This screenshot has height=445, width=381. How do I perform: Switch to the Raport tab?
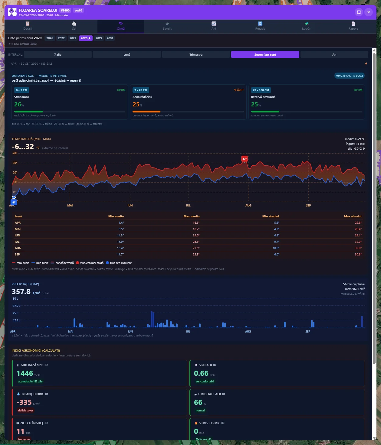pos(353,26)
